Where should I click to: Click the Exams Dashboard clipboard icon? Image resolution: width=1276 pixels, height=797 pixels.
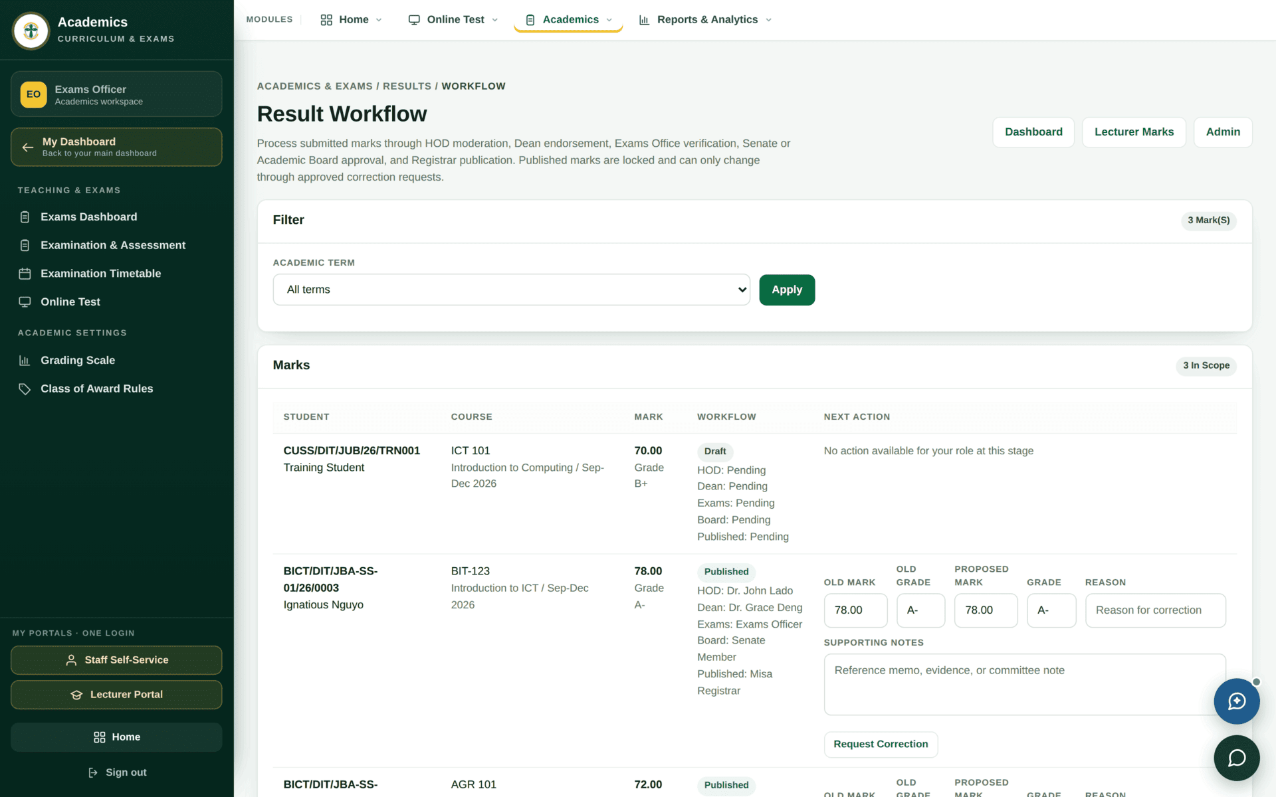click(25, 217)
